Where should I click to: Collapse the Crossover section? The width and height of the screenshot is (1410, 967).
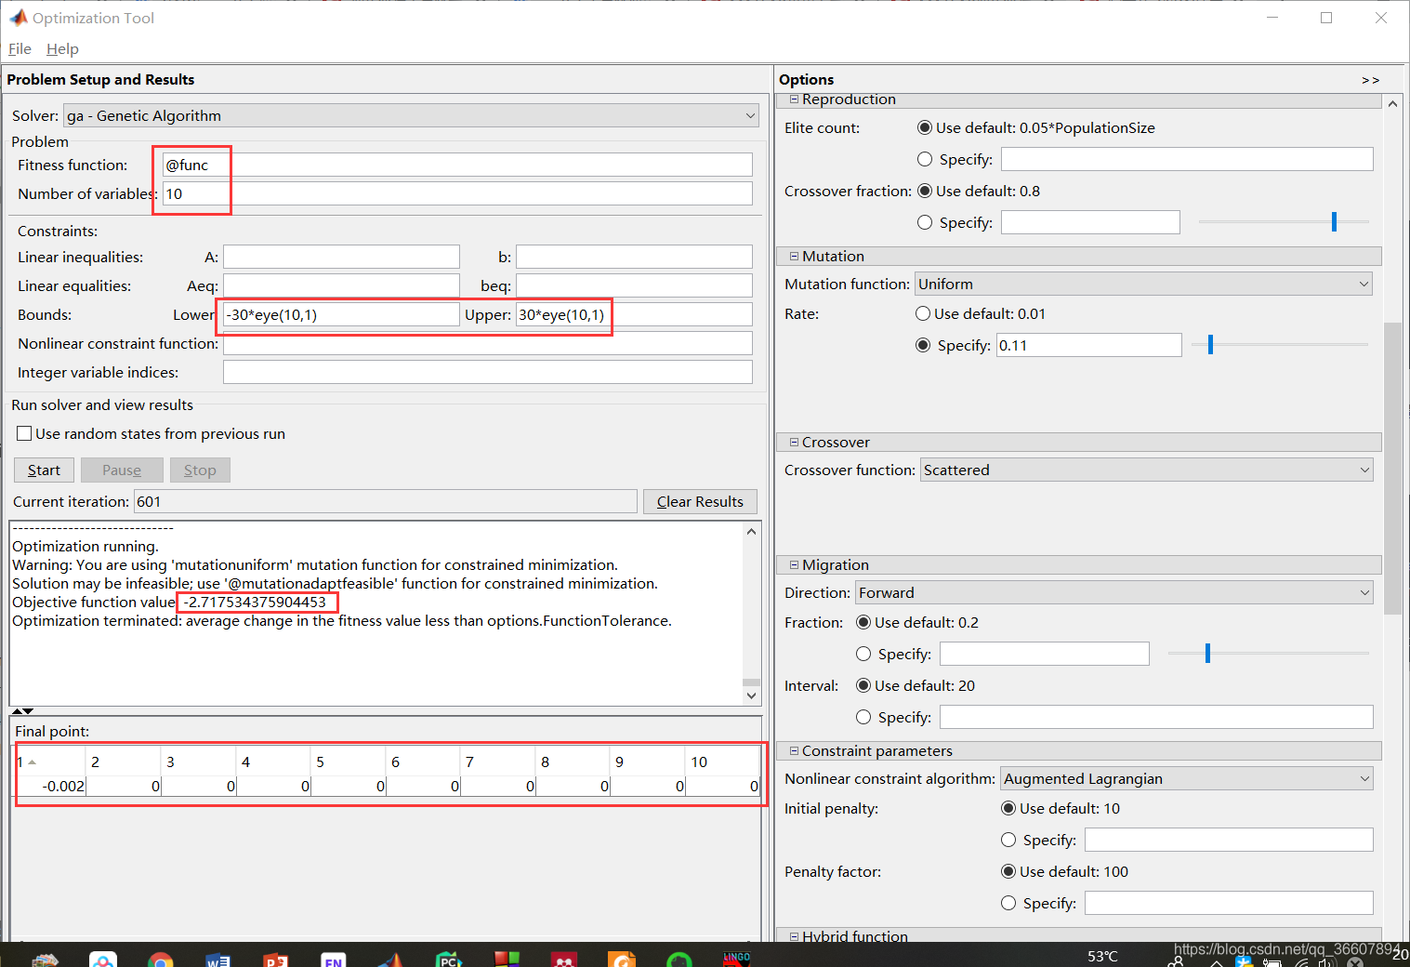click(x=794, y=442)
